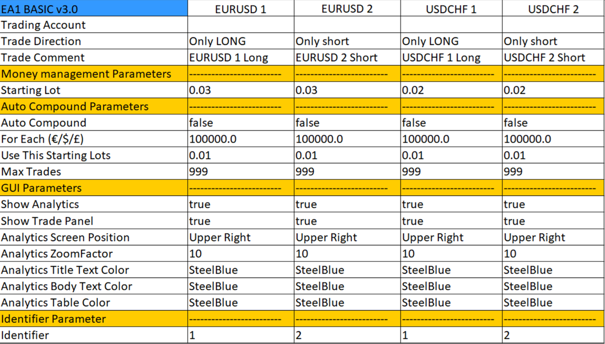Screen dimensions: 605x344
Task: Click the USDCHF 2 column header
Action: tap(553, 8)
